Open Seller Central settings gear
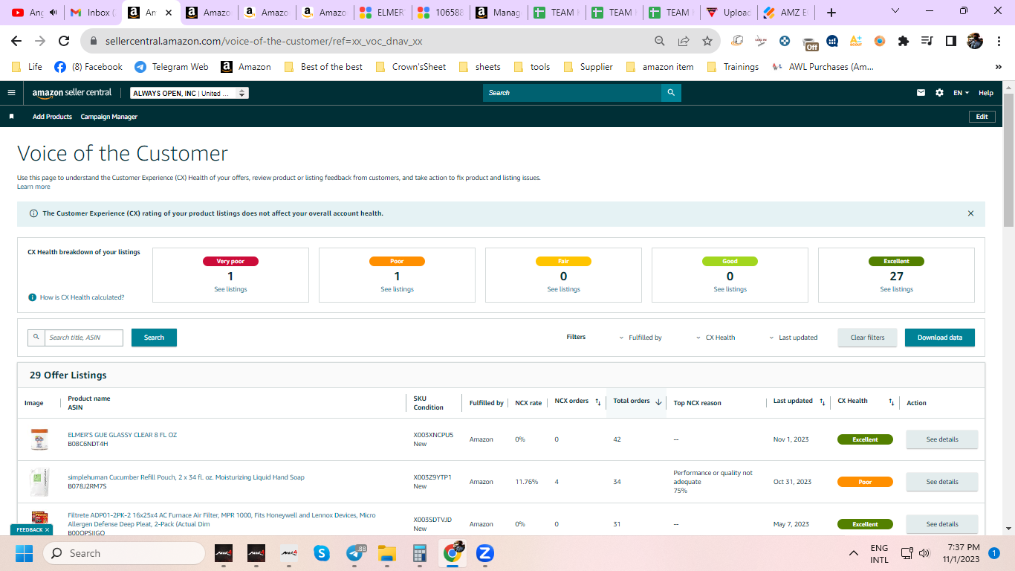 tap(939, 93)
